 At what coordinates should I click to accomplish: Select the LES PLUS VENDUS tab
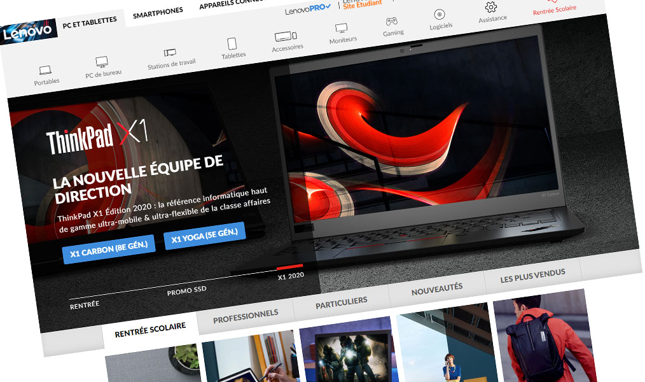click(x=532, y=276)
